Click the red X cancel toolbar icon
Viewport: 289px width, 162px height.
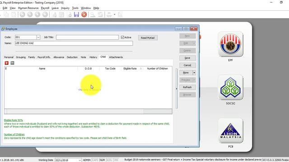point(84,14)
